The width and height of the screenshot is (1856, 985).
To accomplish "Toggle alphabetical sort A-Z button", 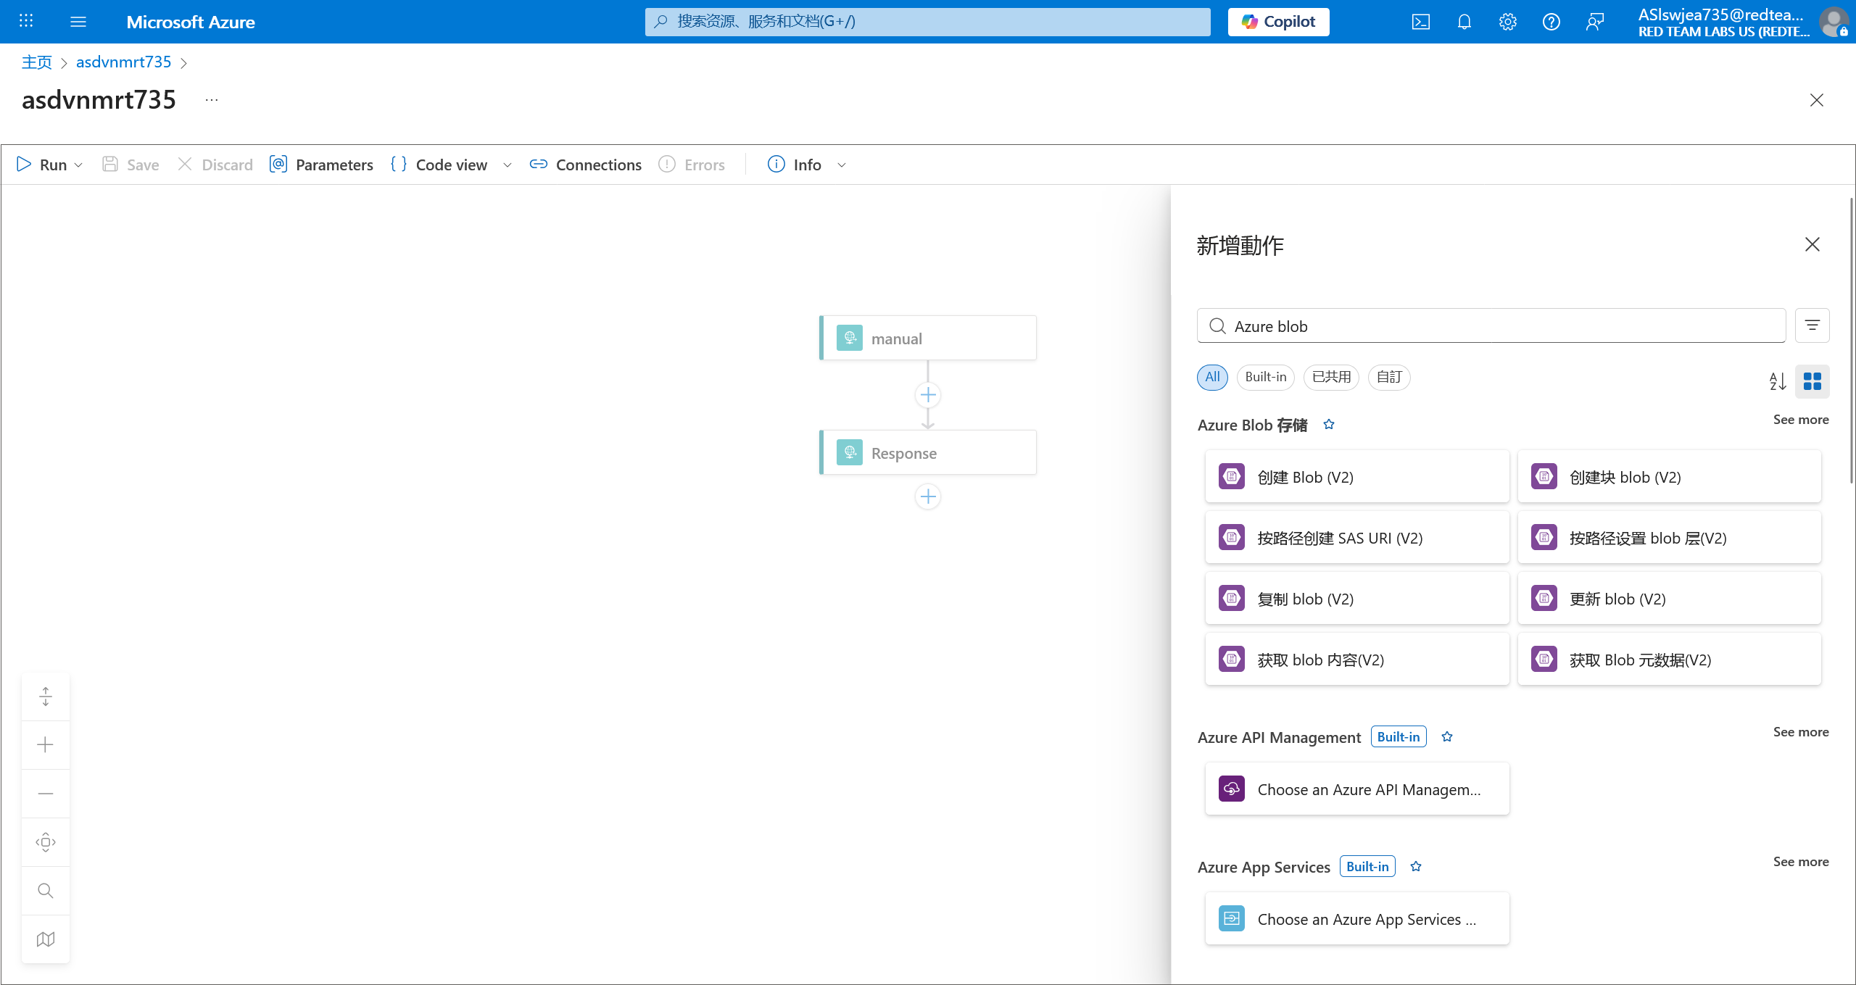I will click(x=1777, y=381).
